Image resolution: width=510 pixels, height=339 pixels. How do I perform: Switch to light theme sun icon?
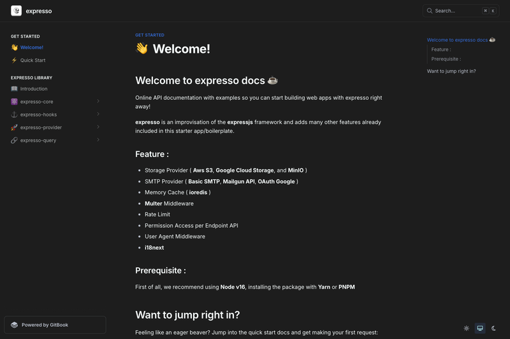tap(467, 328)
